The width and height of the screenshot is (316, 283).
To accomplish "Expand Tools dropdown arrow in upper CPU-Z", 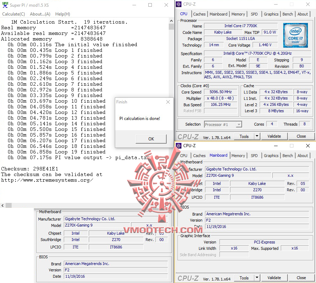I will pos(257,136).
